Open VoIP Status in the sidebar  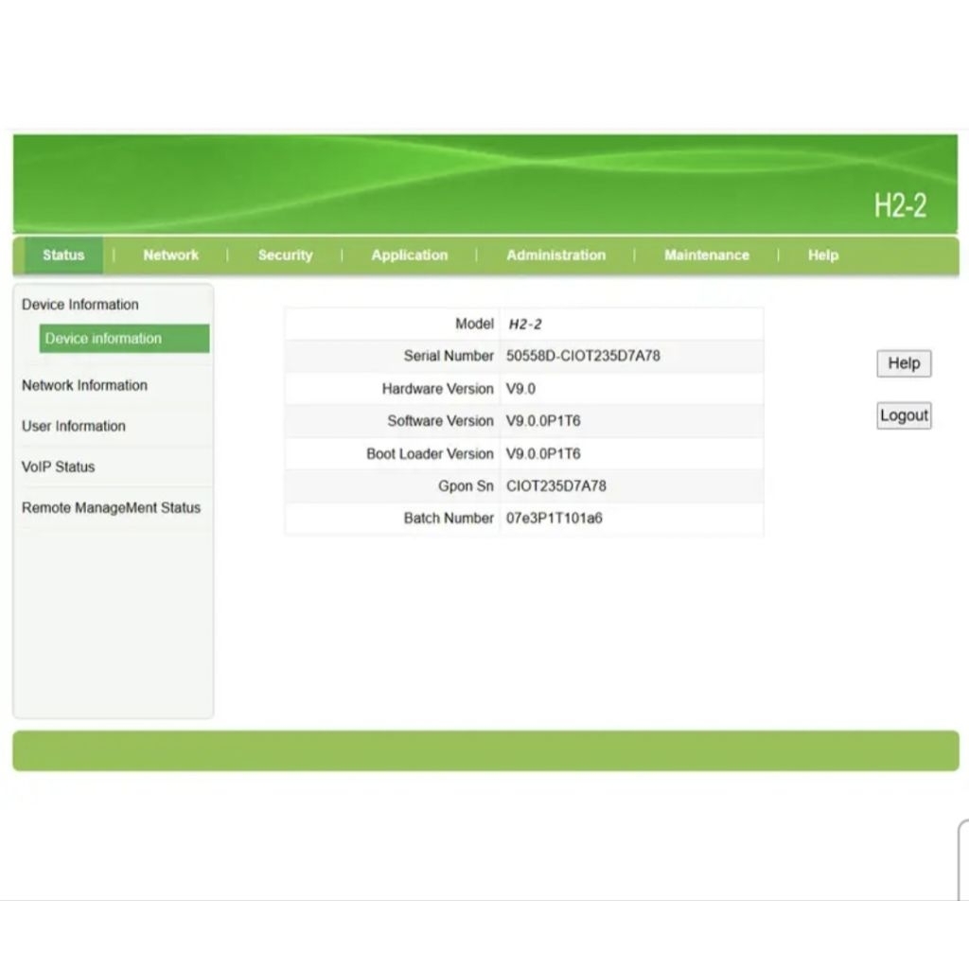pos(59,467)
